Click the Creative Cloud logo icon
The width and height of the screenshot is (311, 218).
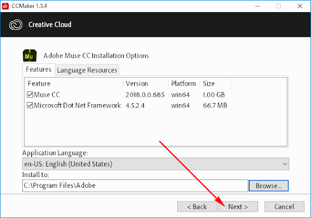click(x=16, y=25)
